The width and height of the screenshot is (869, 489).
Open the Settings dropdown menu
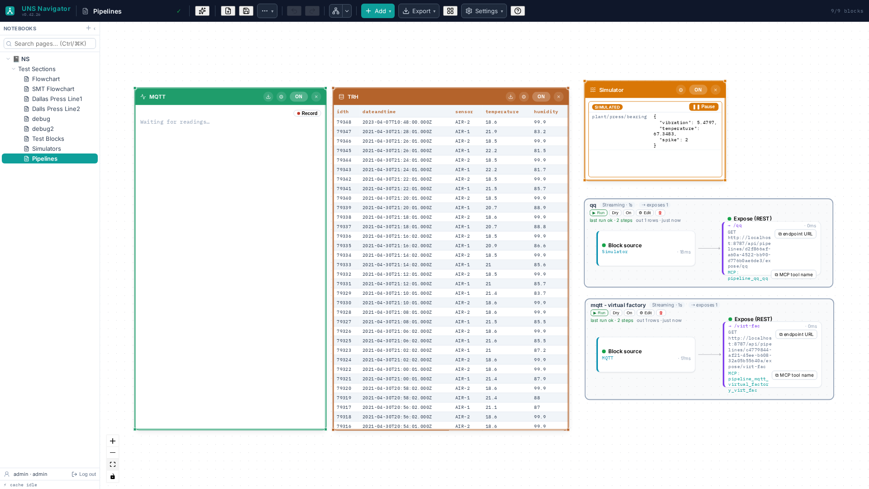(484, 11)
